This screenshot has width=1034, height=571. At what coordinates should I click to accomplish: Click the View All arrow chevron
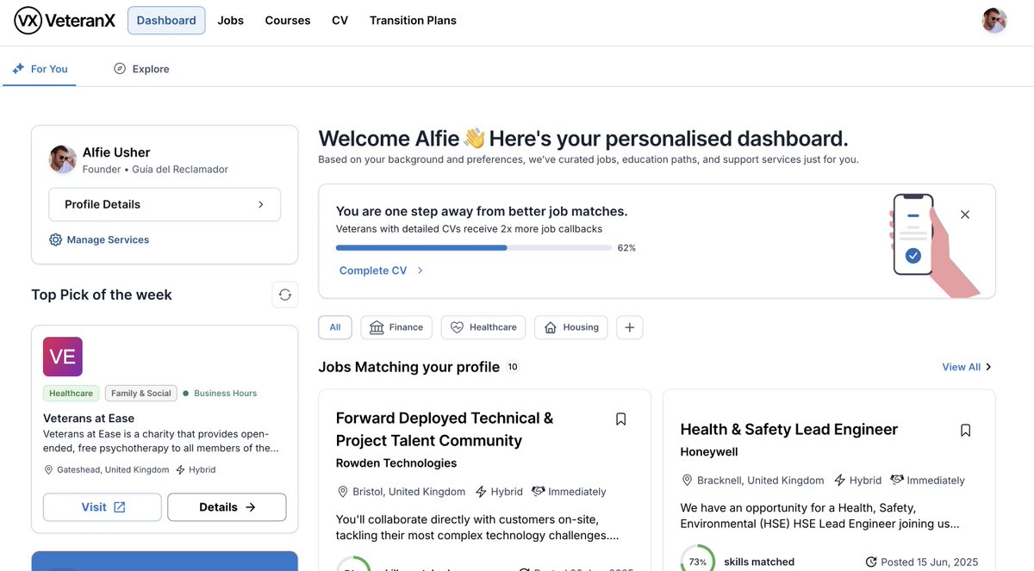coord(988,367)
